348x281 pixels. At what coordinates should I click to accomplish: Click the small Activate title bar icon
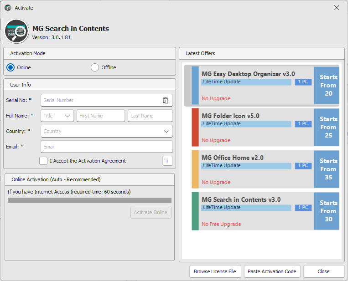(x=8, y=8)
